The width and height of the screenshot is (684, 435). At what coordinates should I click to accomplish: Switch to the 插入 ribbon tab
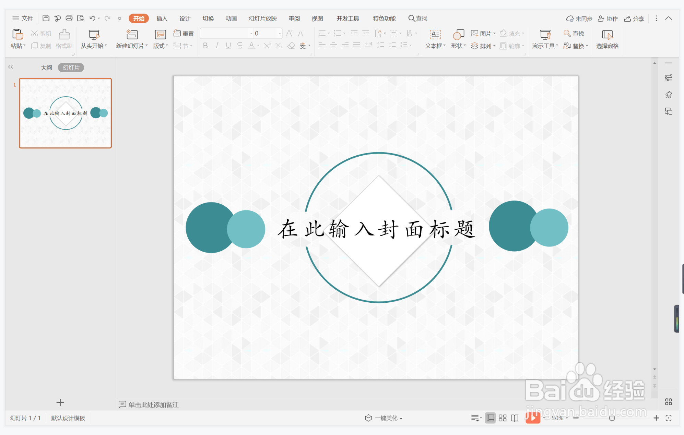(x=161, y=19)
